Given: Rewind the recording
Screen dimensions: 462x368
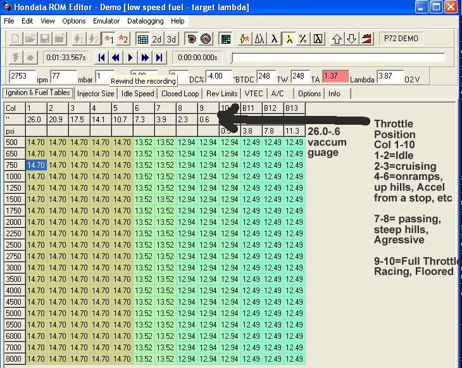Looking at the screenshot, I should [116, 58].
